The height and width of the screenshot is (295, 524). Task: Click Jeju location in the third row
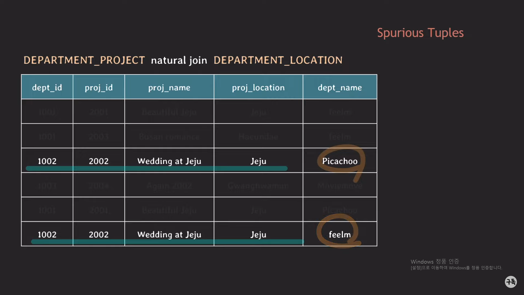(x=258, y=161)
